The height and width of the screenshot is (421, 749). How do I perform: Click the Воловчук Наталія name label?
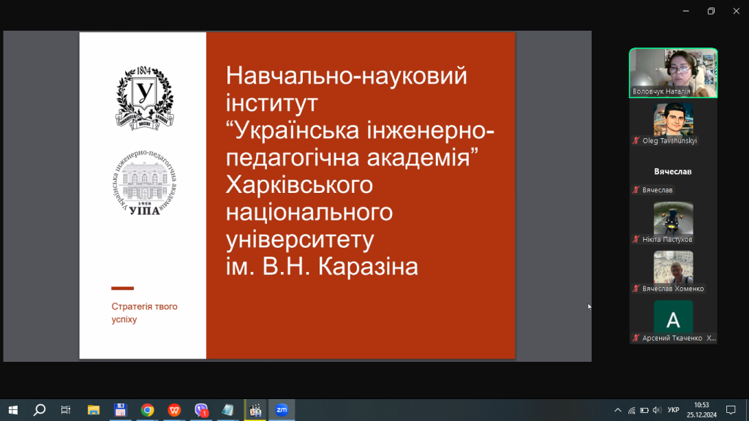click(x=661, y=91)
